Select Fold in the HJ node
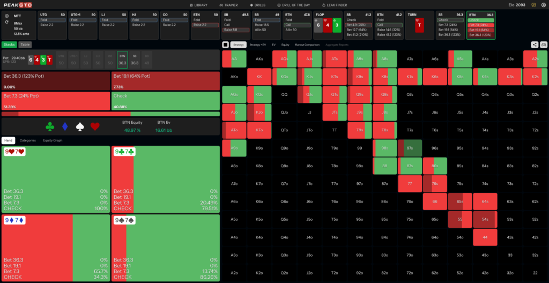 click(x=144, y=20)
